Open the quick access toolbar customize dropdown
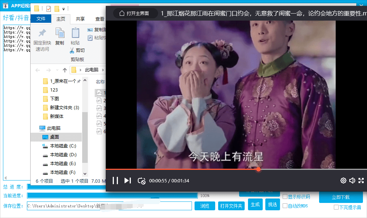367x218 pixels. tap(63, 9)
